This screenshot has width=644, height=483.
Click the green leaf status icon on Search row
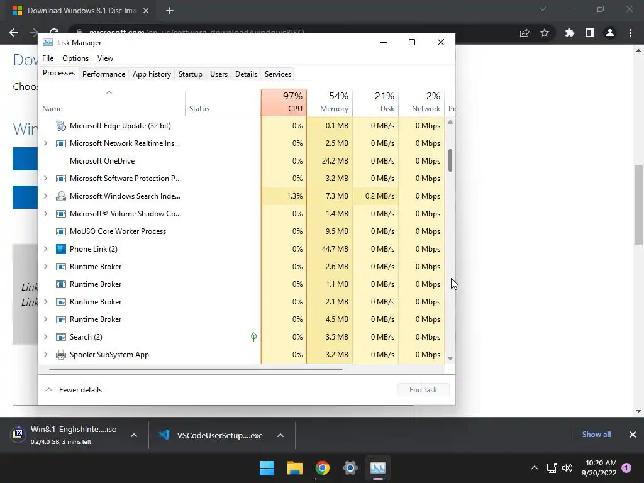[x=254, y=337]
